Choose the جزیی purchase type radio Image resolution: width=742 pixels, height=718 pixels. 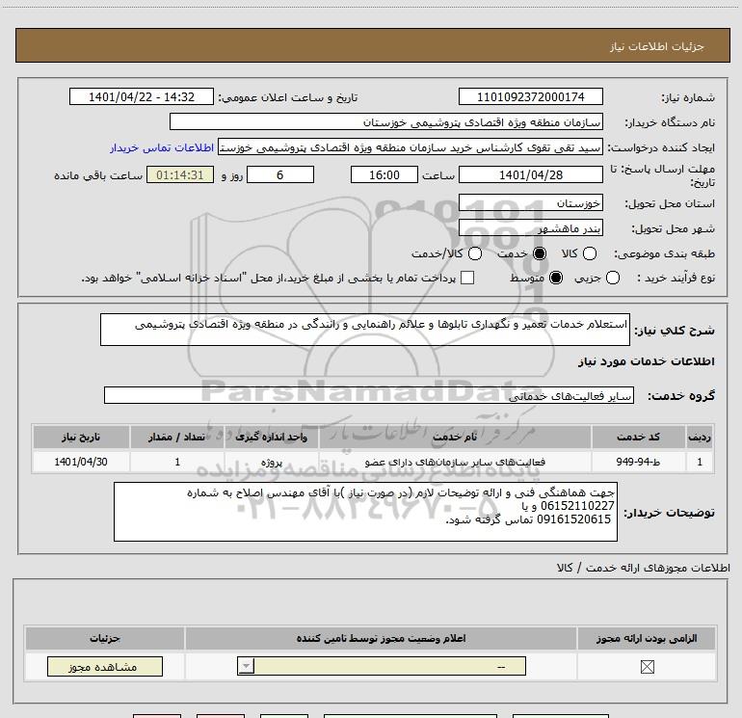(x=613, y=278)
